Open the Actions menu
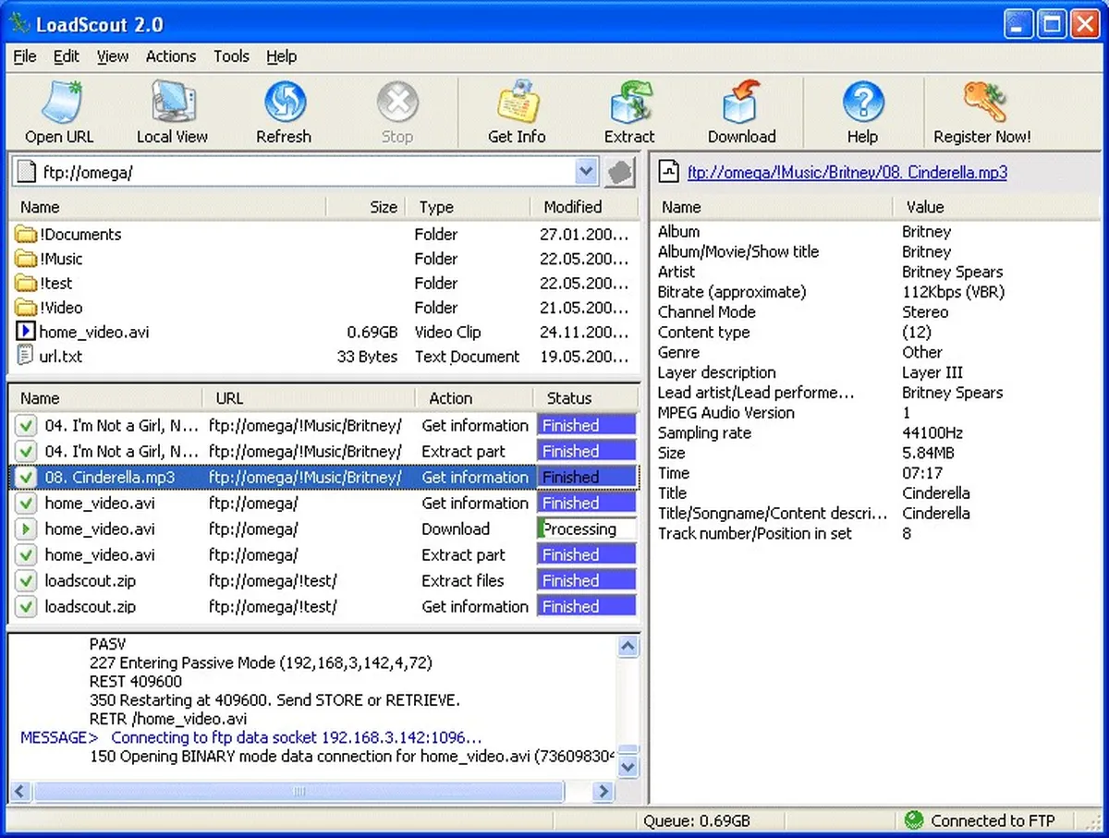The height and width of the screenshot is (838, 1109). coord(171,56)
